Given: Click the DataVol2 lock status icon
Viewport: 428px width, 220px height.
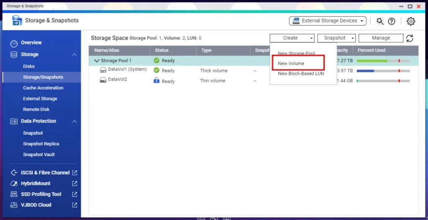Looking at the screenshot, I should (157, 81).
